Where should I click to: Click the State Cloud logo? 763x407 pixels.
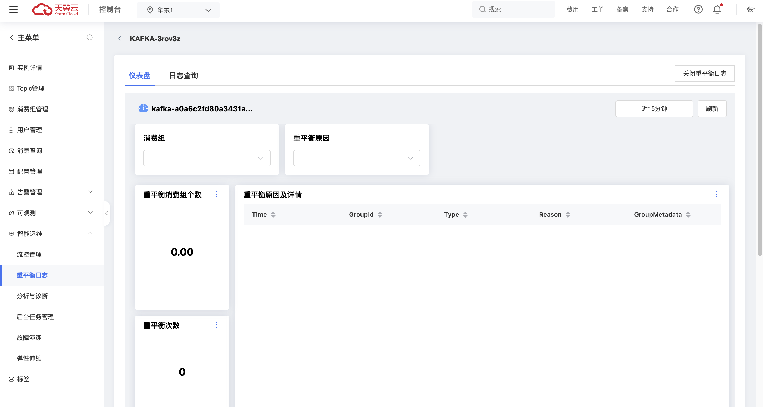point(55,9)
